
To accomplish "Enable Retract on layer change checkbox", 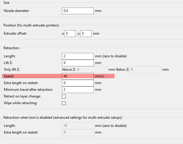I will [64, 96].
